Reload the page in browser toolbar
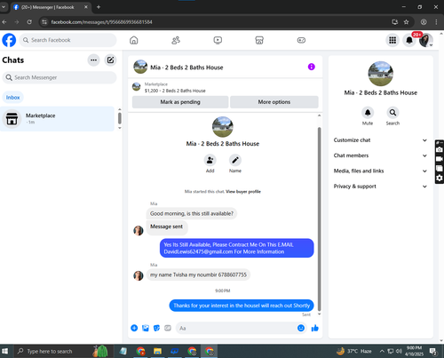The height and width of the screenshot is (358, 444). click(29, 22)
